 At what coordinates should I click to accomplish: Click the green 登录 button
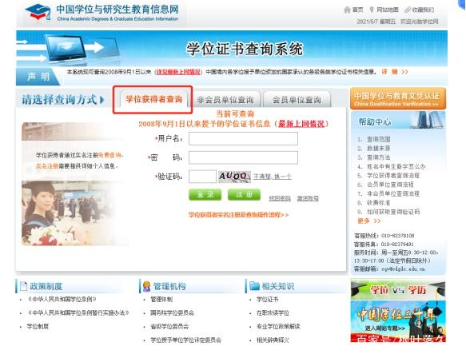coord(205,195)
